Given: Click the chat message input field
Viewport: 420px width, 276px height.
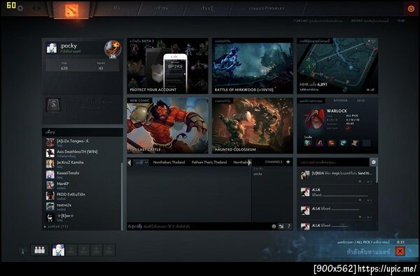Looking at the screenshot, I should coord(198,226).
